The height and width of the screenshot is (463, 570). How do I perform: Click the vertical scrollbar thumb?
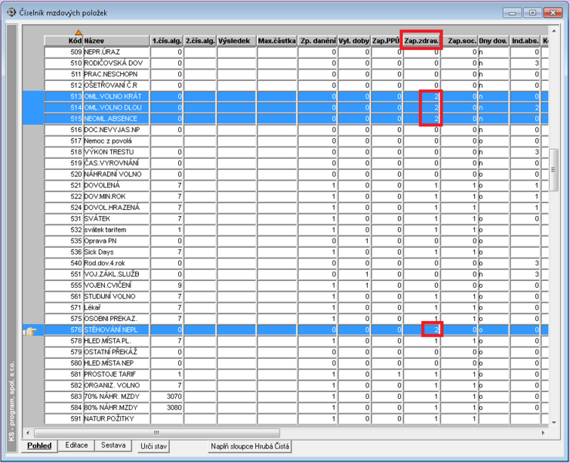(554, 170)
